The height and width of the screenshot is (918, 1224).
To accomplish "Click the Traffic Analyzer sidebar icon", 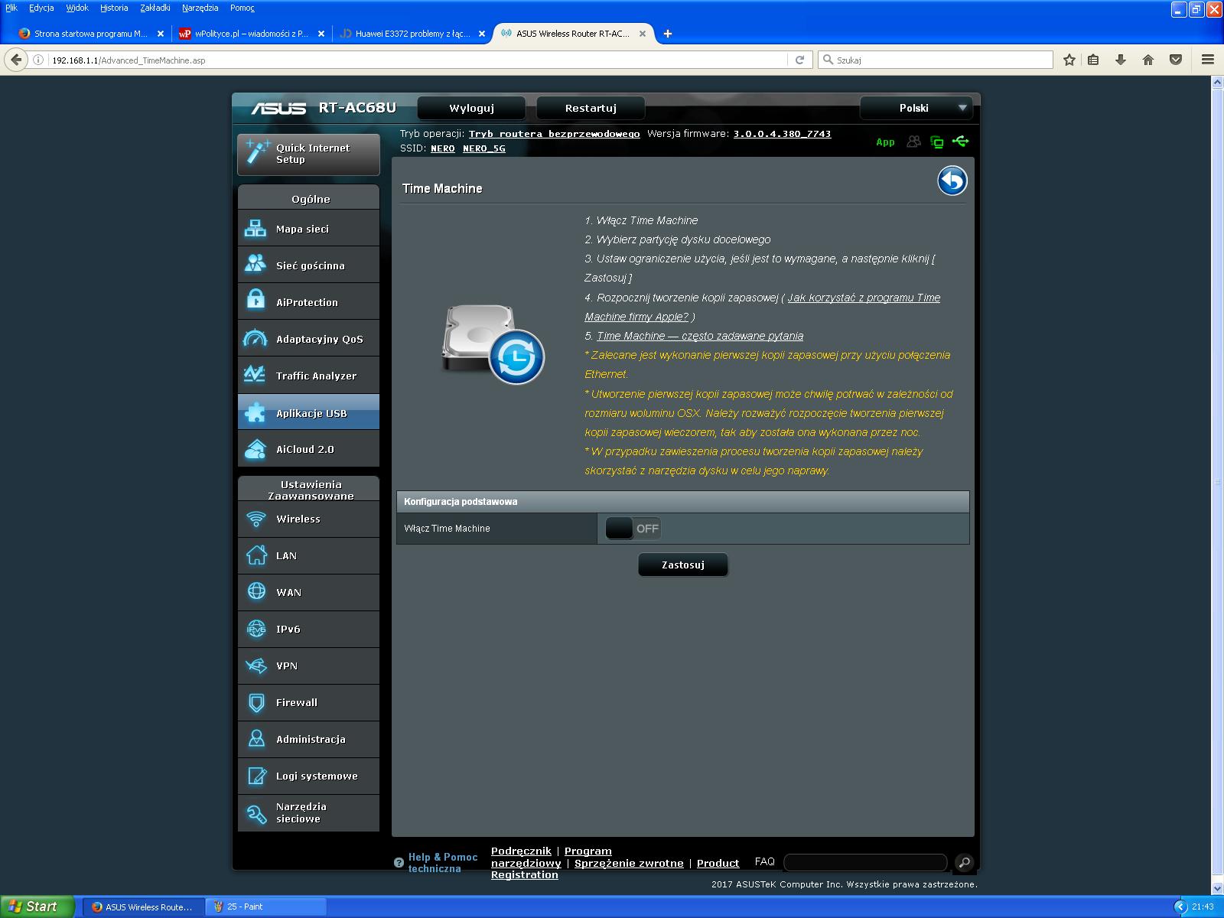I will (x=255, y=376).
